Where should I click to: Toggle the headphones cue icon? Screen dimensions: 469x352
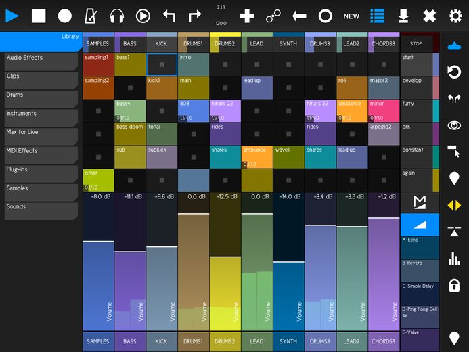(116, 16)
